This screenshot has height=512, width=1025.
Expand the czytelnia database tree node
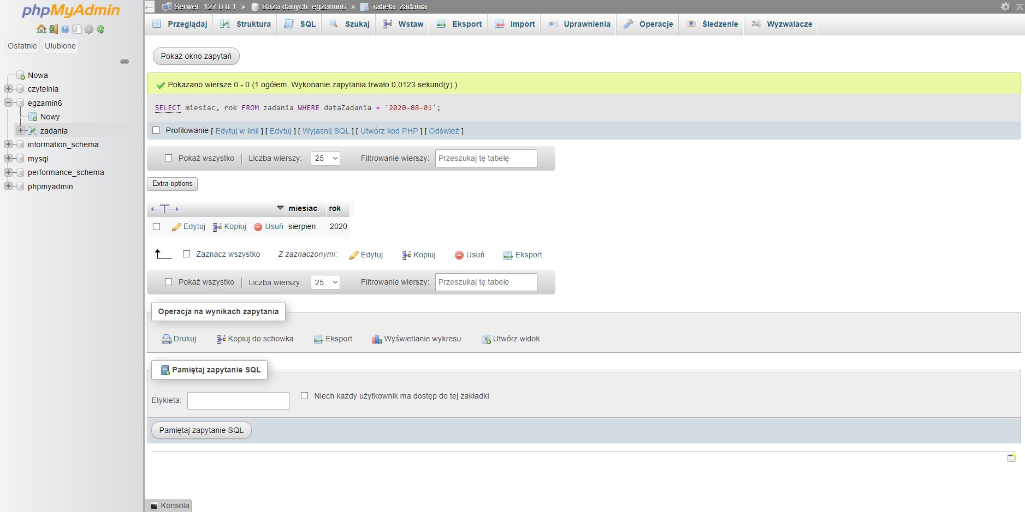pyautogui.click(x=8, y=89)
